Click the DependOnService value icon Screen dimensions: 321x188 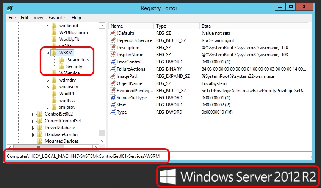coord(113,40)
